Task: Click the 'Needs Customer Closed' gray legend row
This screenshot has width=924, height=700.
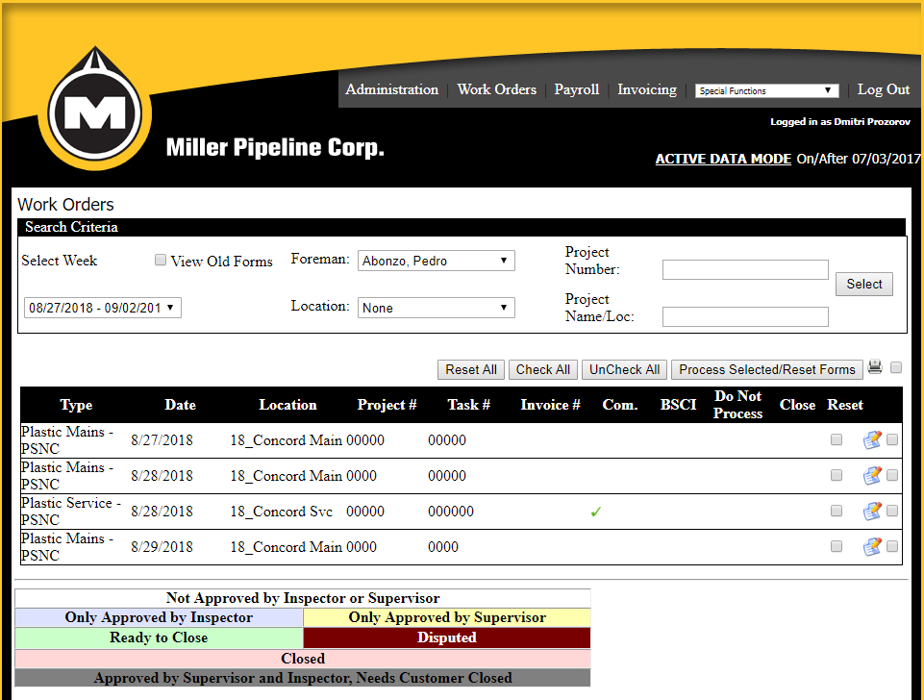Action: (303, 678)
